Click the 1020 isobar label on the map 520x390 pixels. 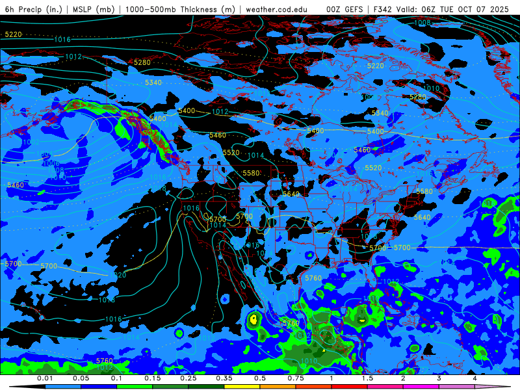click(118, 275)
